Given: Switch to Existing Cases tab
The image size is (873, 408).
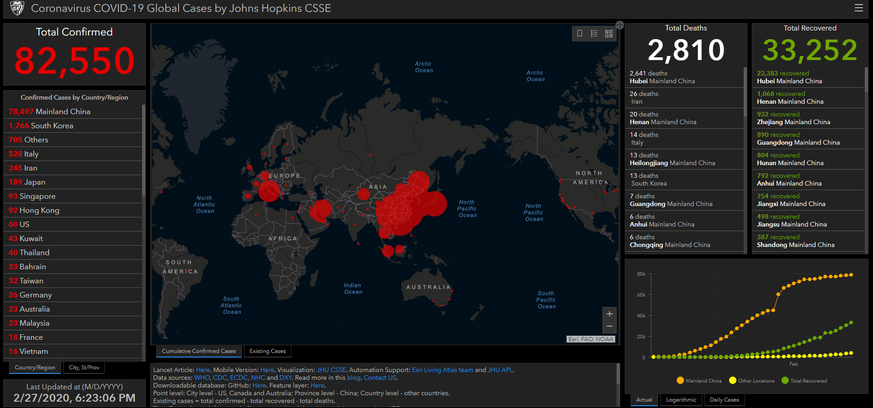Looking at the screenshot, I should (268, 351).
